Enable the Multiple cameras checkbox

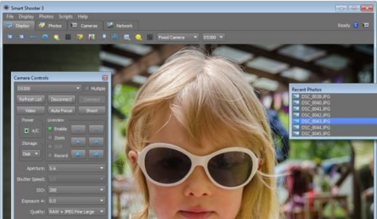(x=87, y=88)
